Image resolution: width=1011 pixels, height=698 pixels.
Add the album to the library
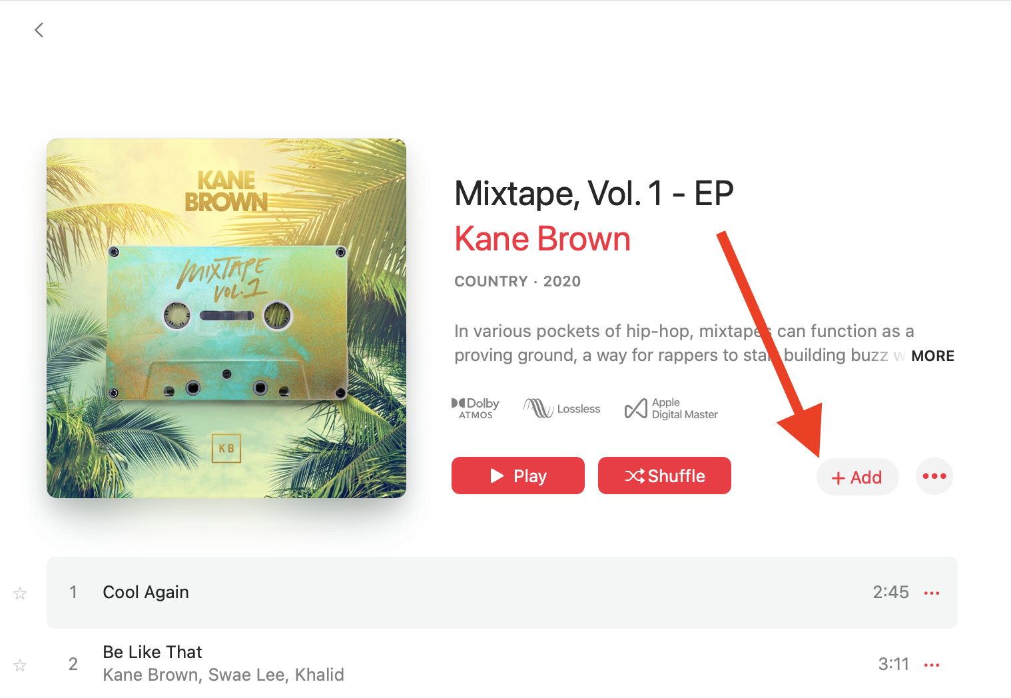click(858, 477)
